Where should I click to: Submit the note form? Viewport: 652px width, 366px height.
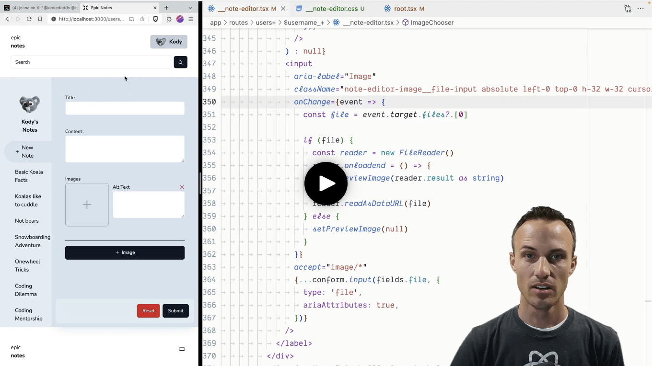tap(175, 310)
